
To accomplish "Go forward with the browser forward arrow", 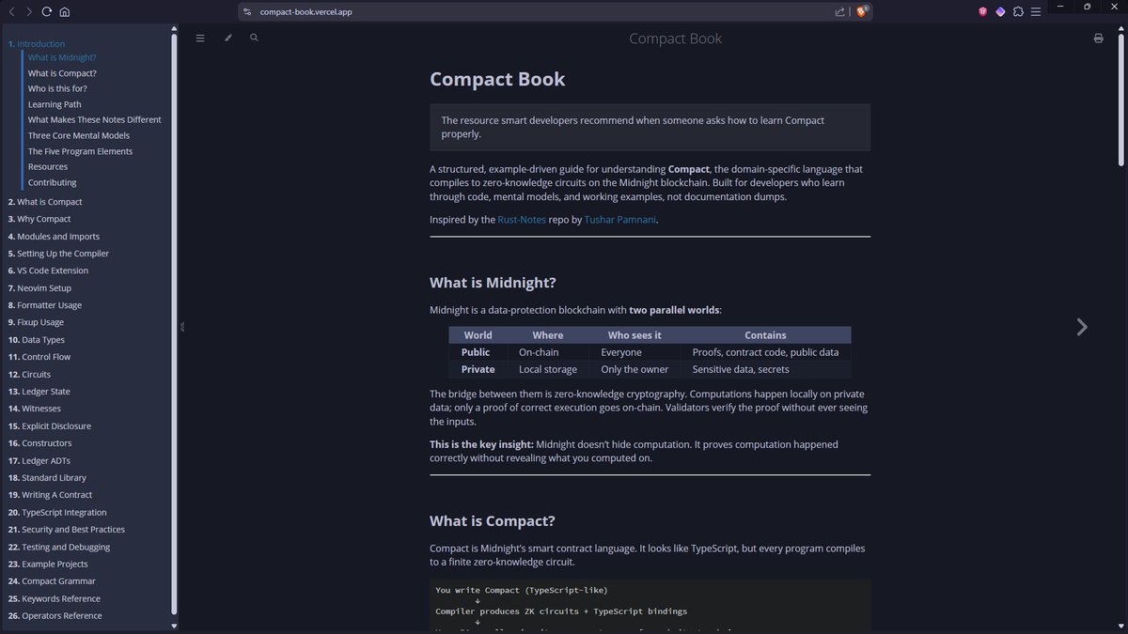I will (28, 12).
